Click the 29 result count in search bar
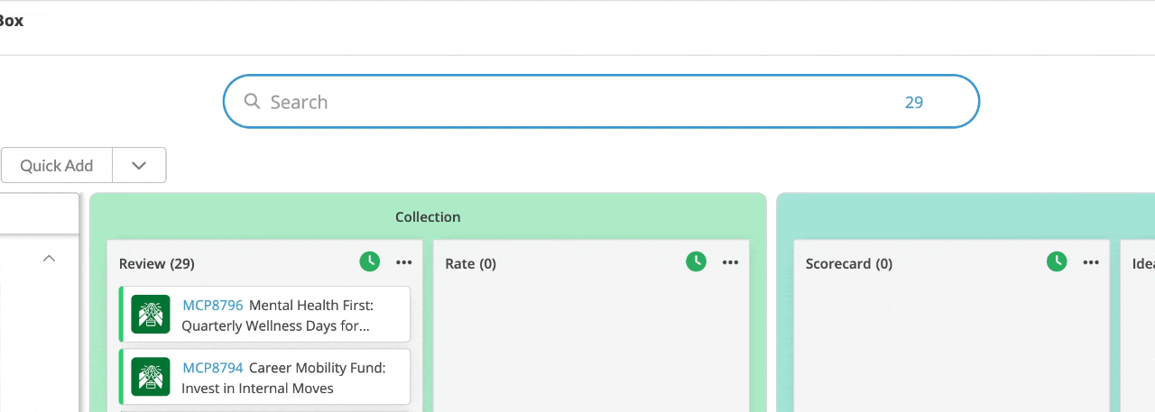 click(x=914, y=102)
